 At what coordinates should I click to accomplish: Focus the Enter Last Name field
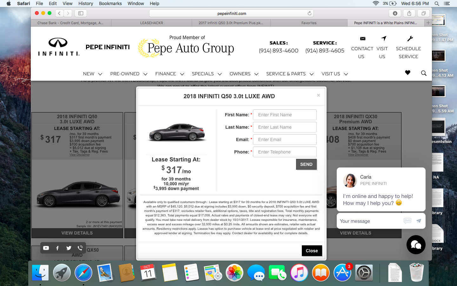pos(285,127)
